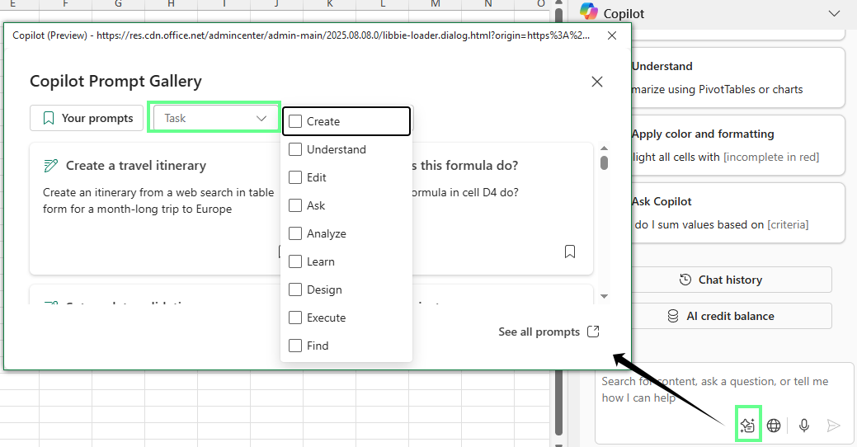
Task: Open the prompt gallery sparkle icon
Action: point(748,426)
